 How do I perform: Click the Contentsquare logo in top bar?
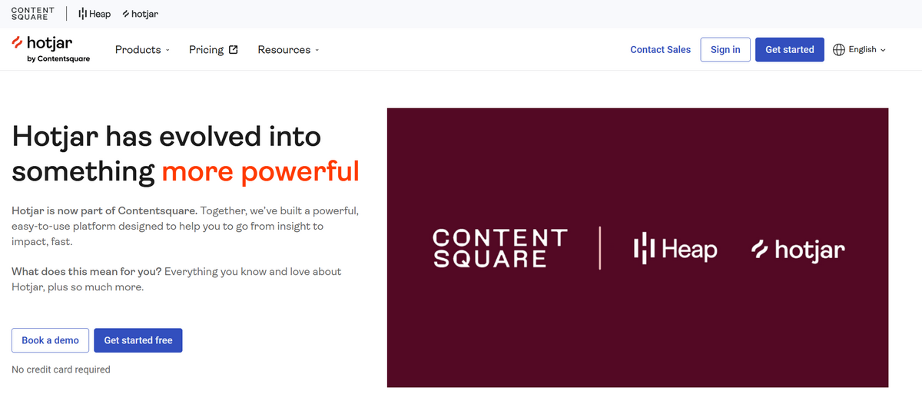coord(33,14)
